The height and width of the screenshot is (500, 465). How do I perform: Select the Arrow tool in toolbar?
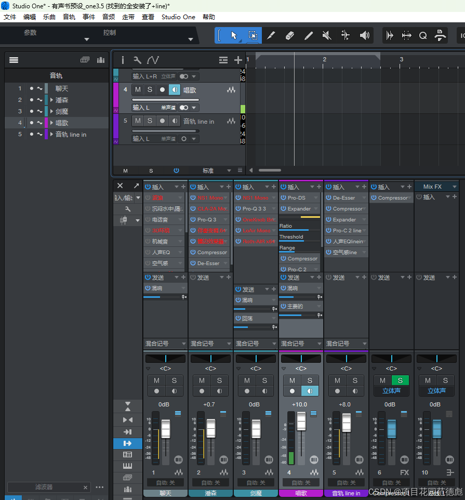[234, 35]
